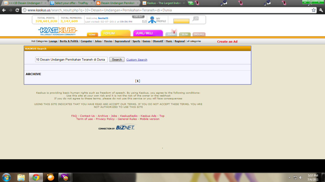The height and width of the screenshot is (182, 325).
Task: Click the Kaskus logo
Action: 58,31
